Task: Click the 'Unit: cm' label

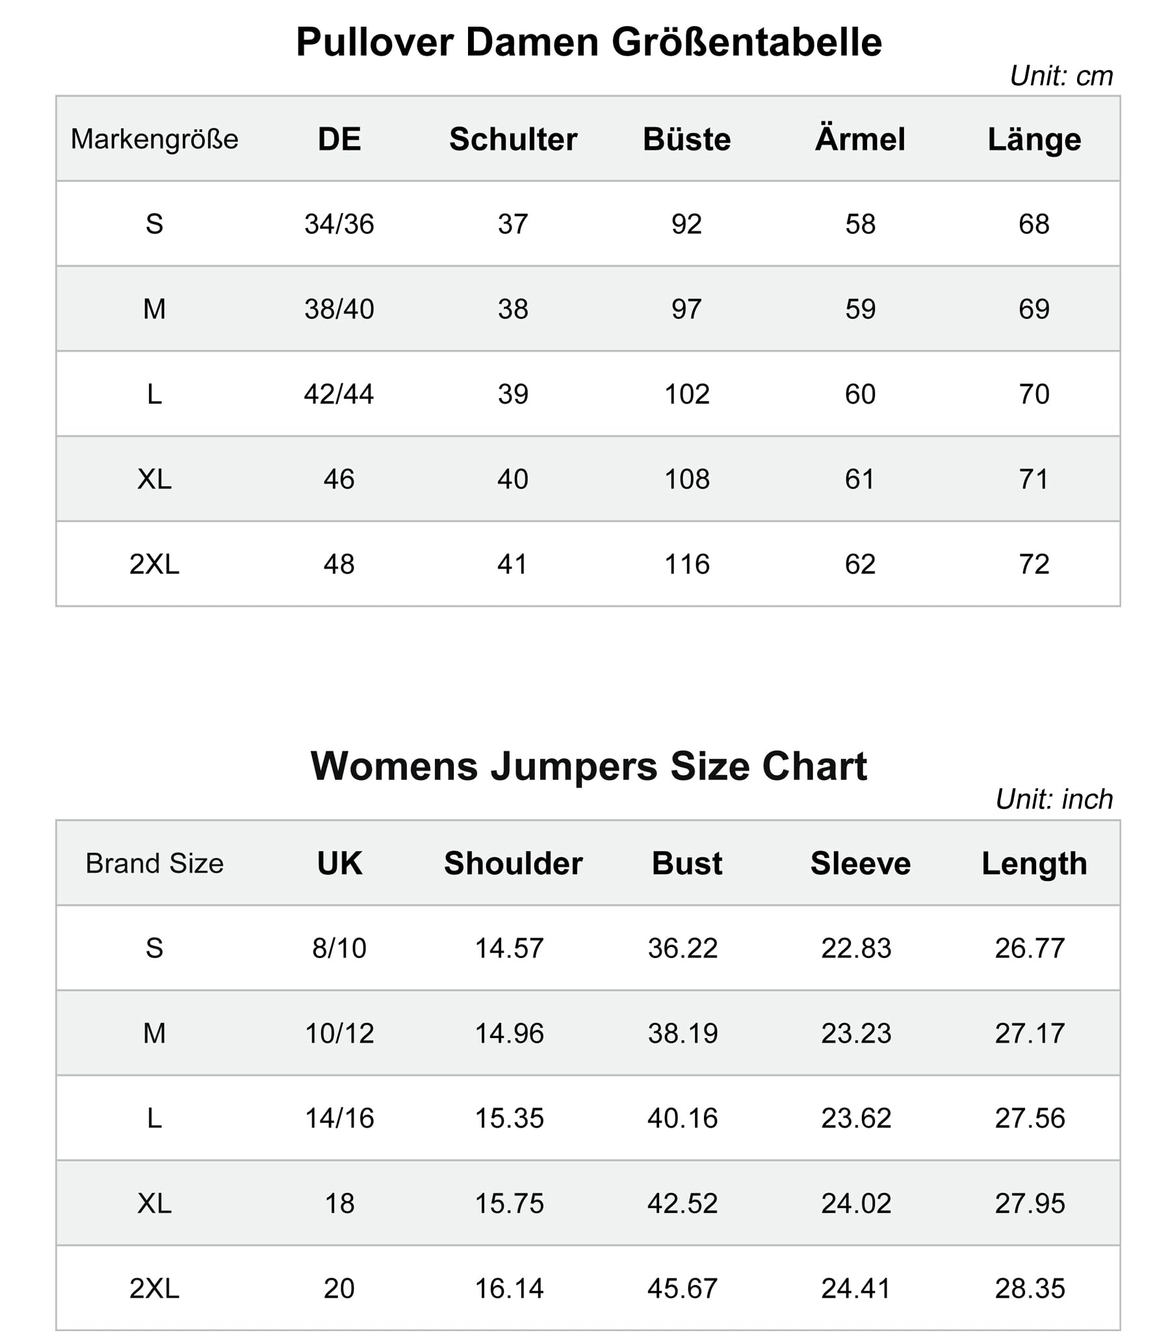Action: [x=1061, y=77]
